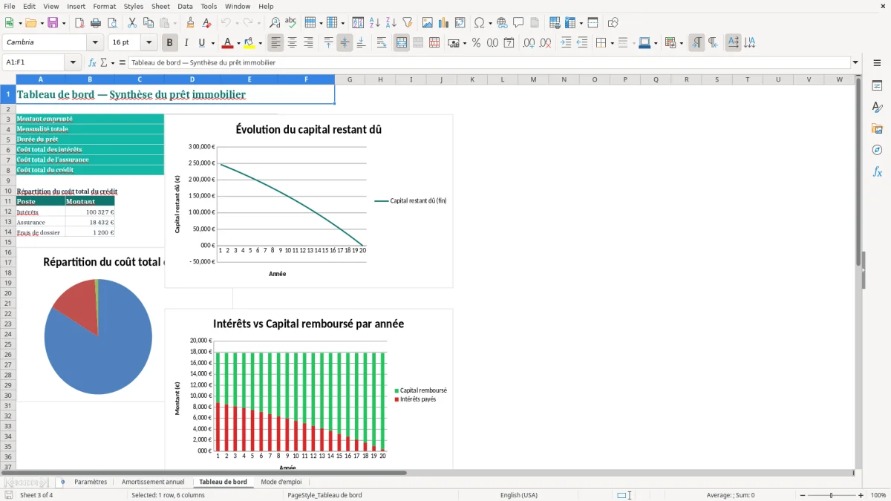Viewport: 891px width, 501px height.
Task: Toggle Italic formatting
Action: point(186,43)
